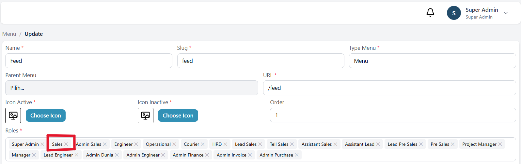The image size is (521, 164).
Task: Click Choose Icon for Icon Inactive
Action: coord(178,116)
